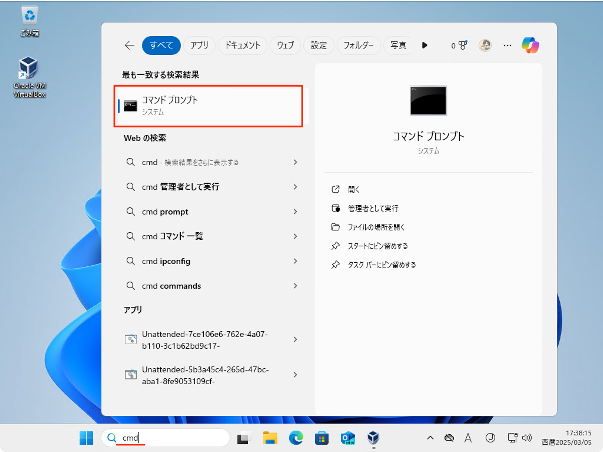Launch Oracle VM VirtualBox from the taskbar
603x452 pixels.
pos(373,438)
